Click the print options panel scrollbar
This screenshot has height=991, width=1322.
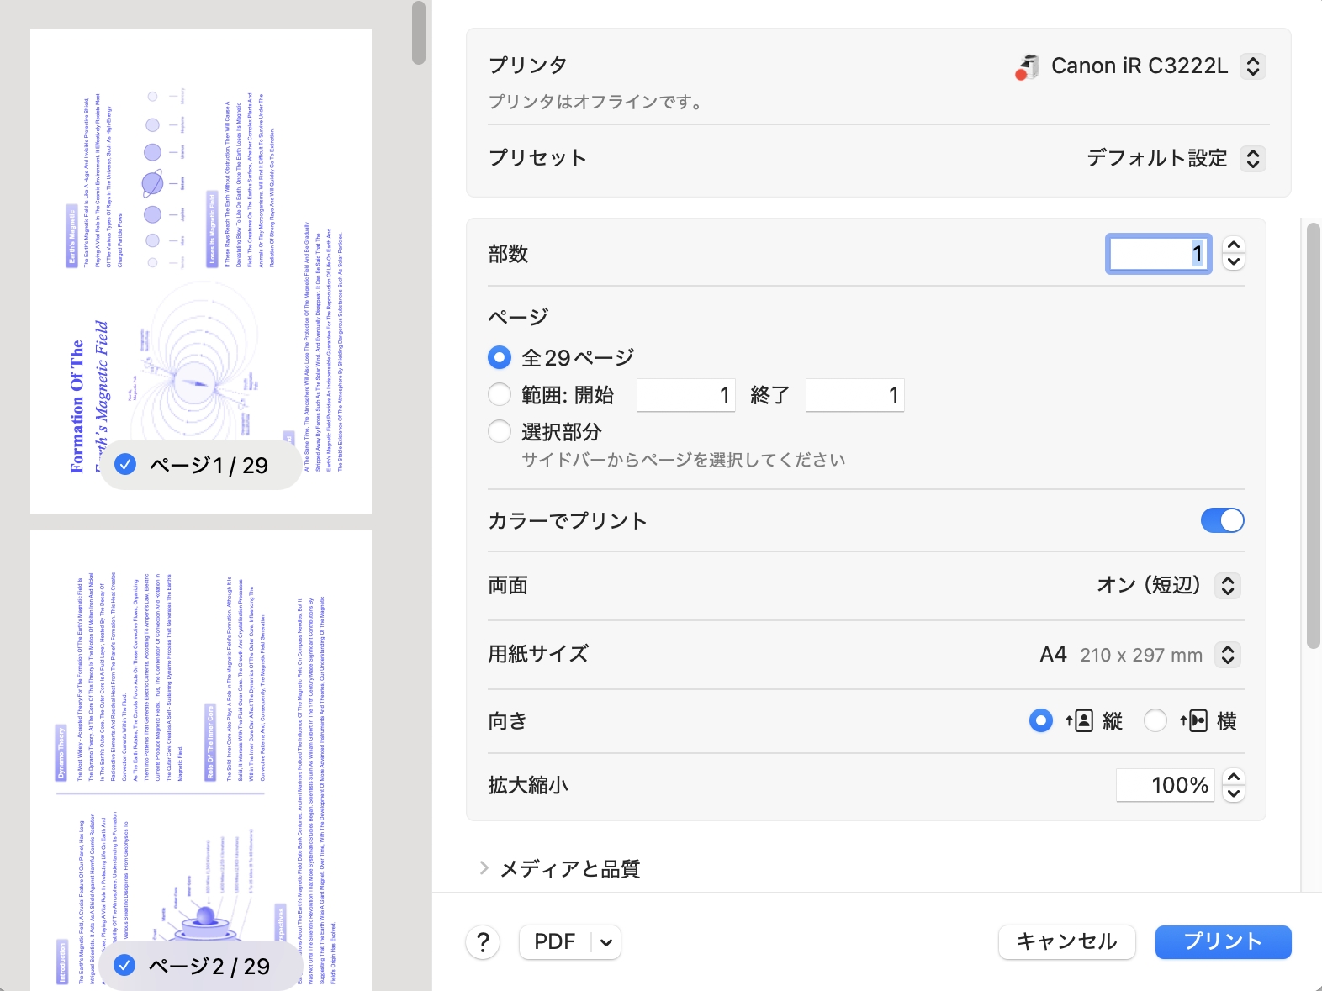pos(1314,435)
